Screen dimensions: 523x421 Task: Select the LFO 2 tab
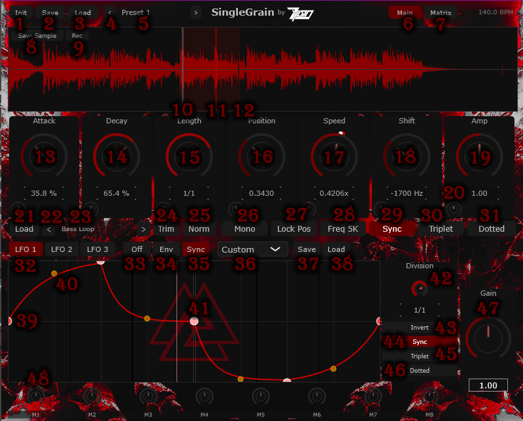pyautogui.click(x=62, y=249)
